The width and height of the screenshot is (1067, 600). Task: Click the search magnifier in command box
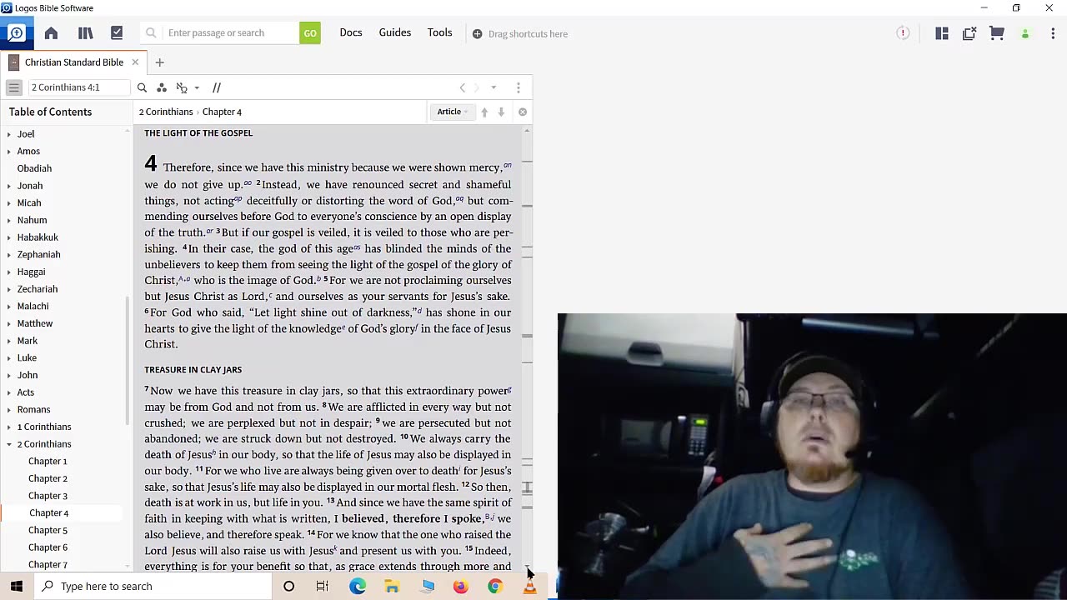[151, 33]
